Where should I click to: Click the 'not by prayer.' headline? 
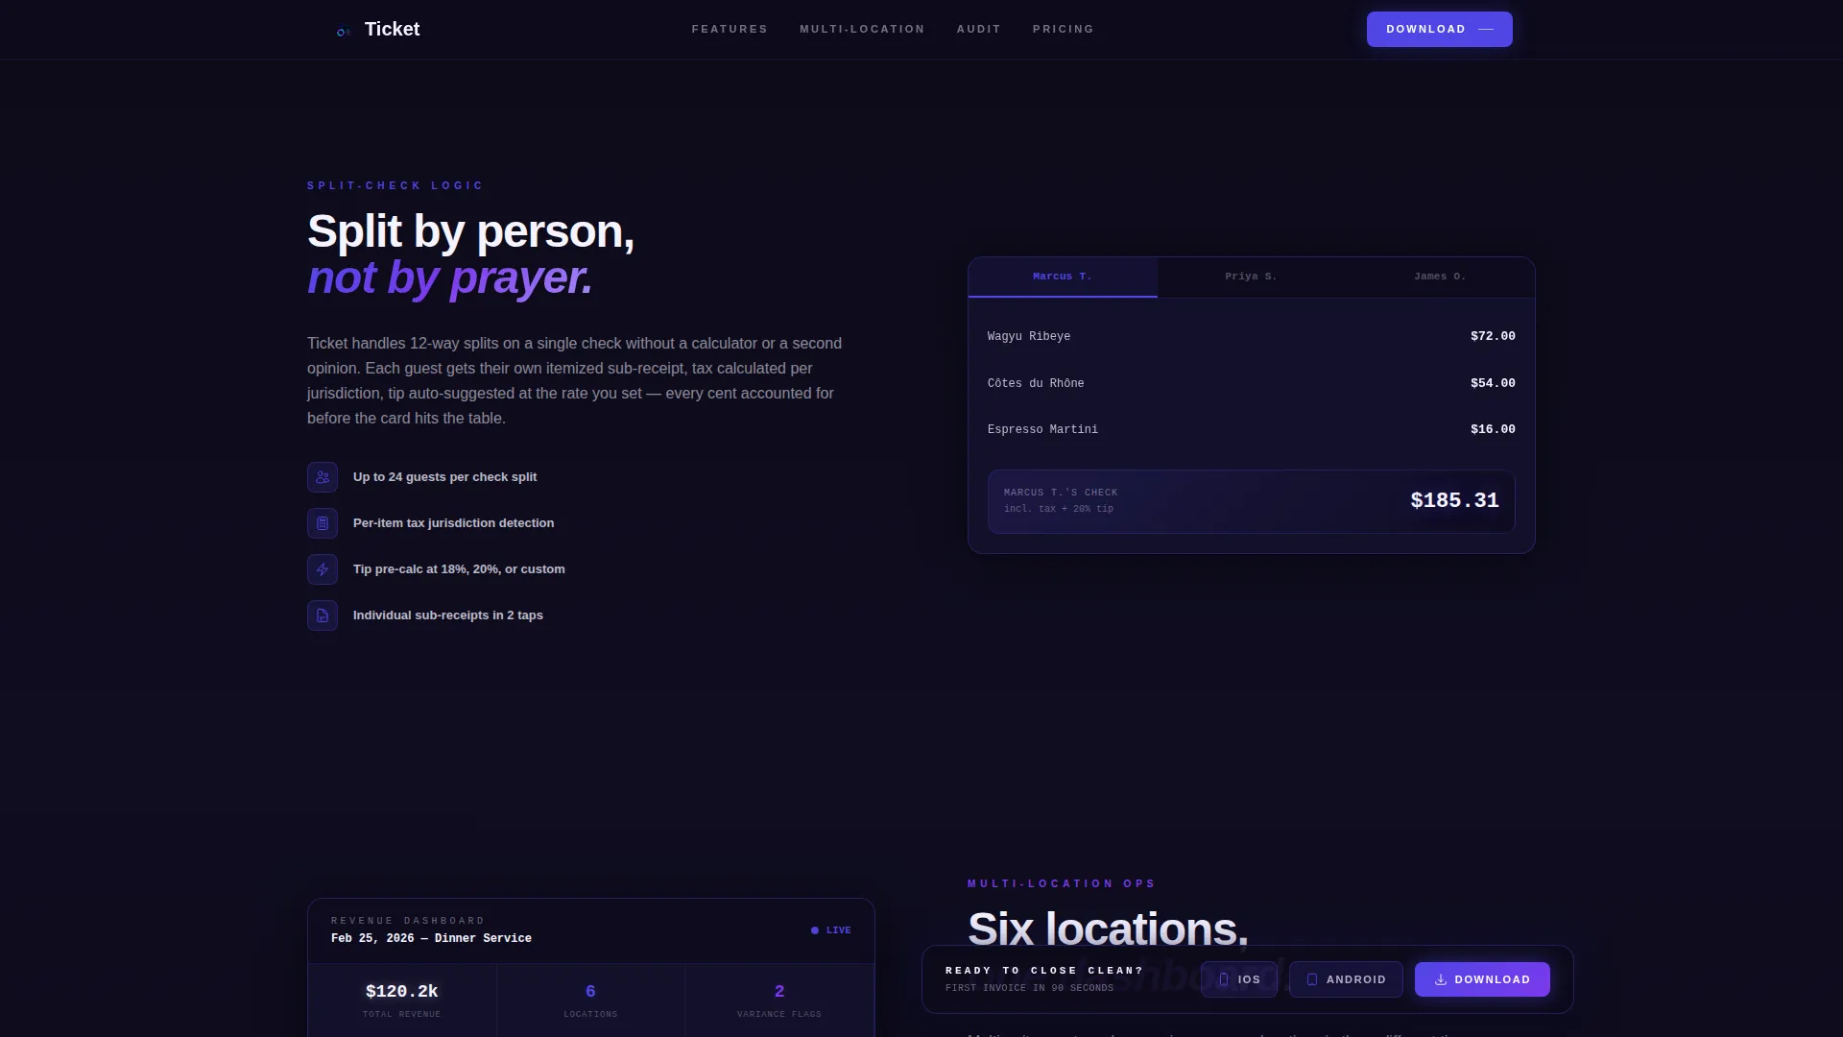[450, 277]
